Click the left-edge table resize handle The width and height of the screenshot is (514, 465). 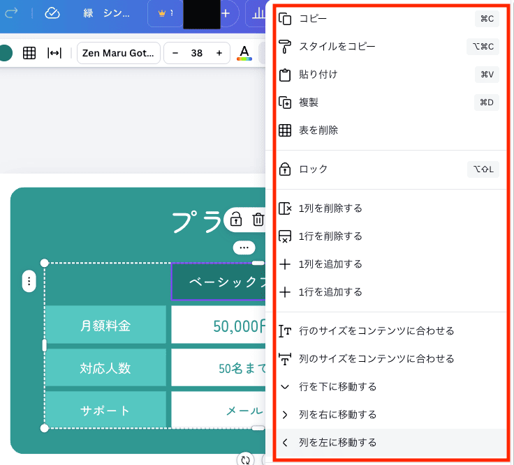point(44,346)
